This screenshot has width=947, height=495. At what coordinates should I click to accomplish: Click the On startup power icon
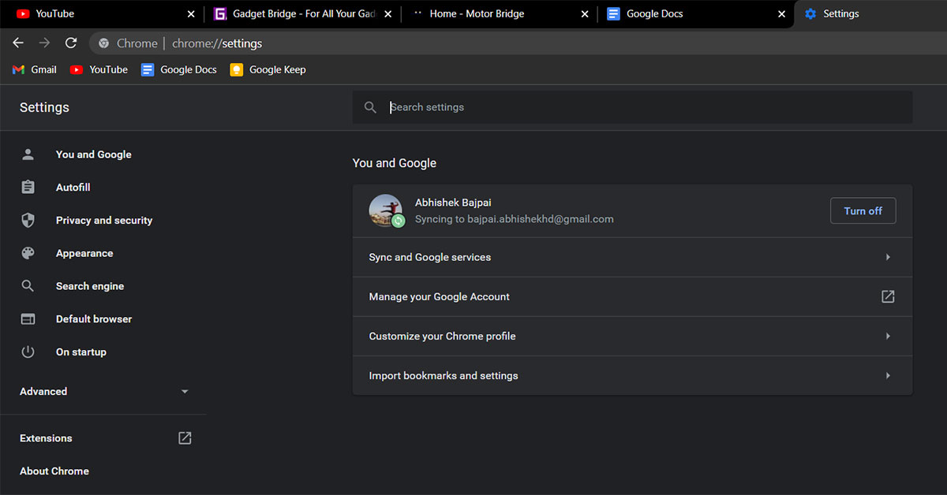click(28, 352)
